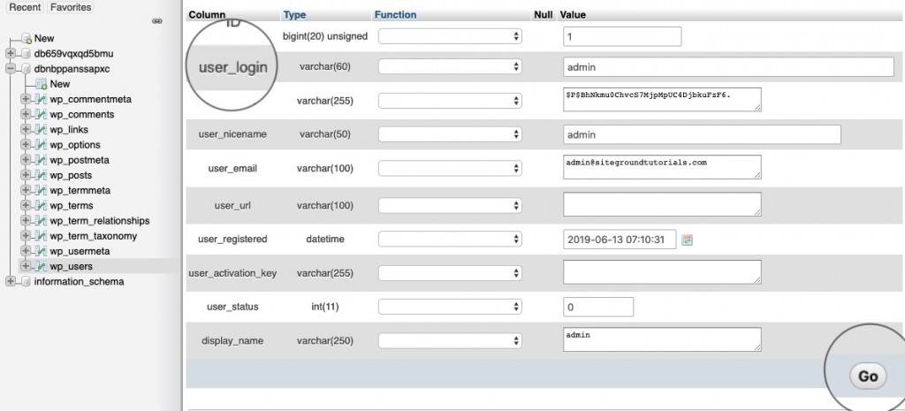
Task: Click the wp_terms table icon
Action: click(41, 205)
